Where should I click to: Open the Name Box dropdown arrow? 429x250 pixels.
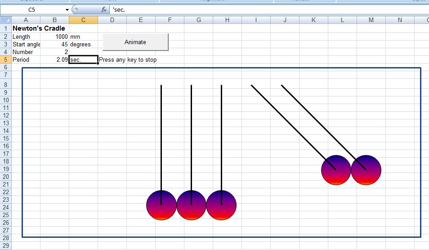point(67,9)
